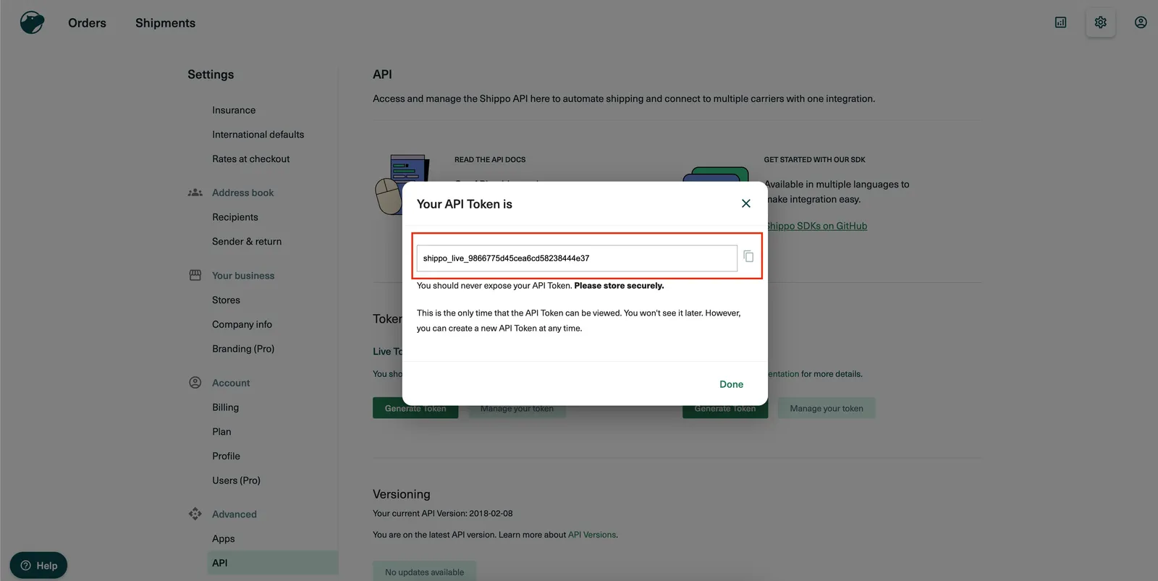1158x581 pixels.
Task: Click the 'GET STARTED WITH OUR SDK' heading
Action: click(814, 159)
